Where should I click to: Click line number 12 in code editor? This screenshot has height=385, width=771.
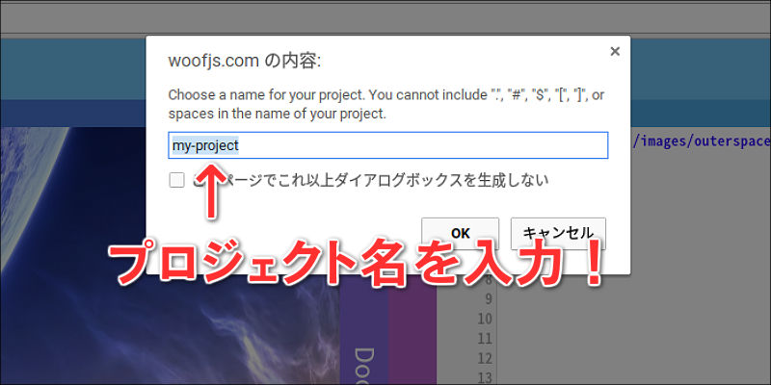[x=485, y=358]
